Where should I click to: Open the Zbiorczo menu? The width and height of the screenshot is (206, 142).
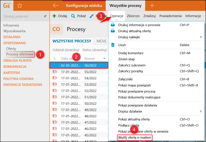pos(133,16)
